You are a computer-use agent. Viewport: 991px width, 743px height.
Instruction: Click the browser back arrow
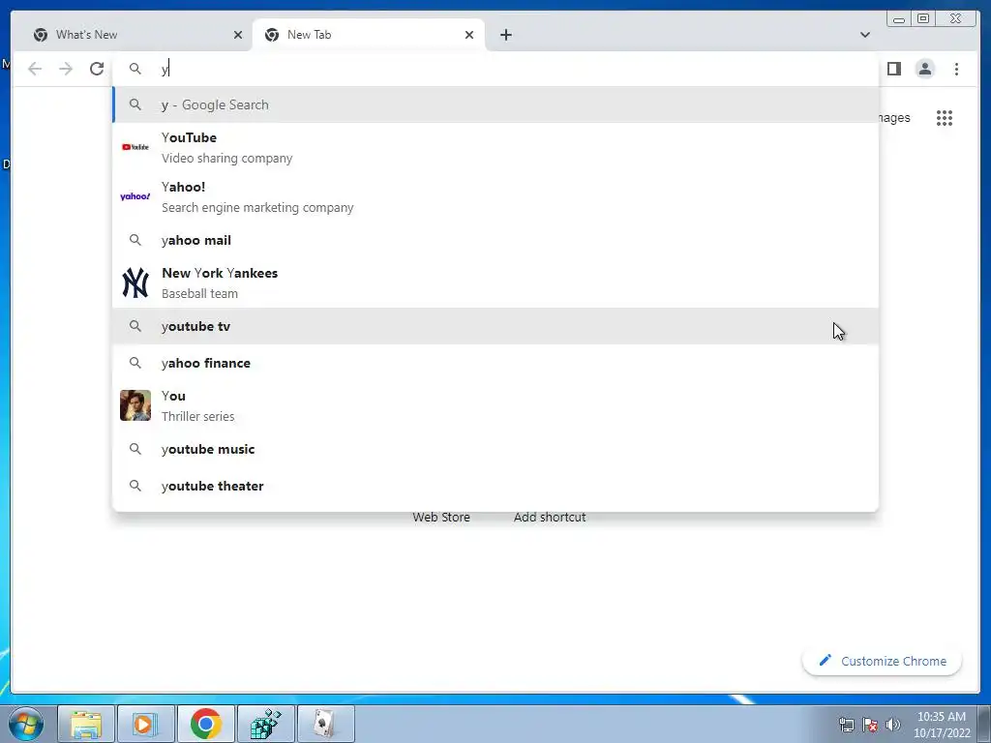(x=35, y=69)
